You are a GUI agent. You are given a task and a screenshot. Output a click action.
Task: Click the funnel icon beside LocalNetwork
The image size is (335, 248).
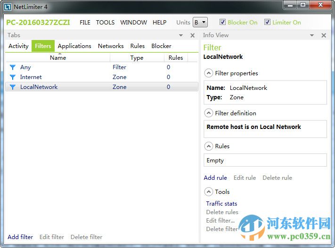point(13,87)
